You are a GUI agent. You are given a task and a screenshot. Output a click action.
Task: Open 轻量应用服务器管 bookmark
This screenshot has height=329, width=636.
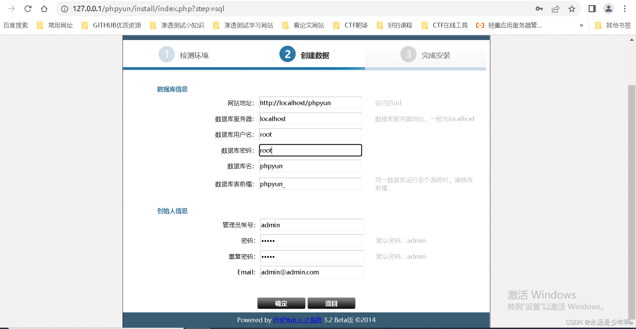click(x=509, y=25)
